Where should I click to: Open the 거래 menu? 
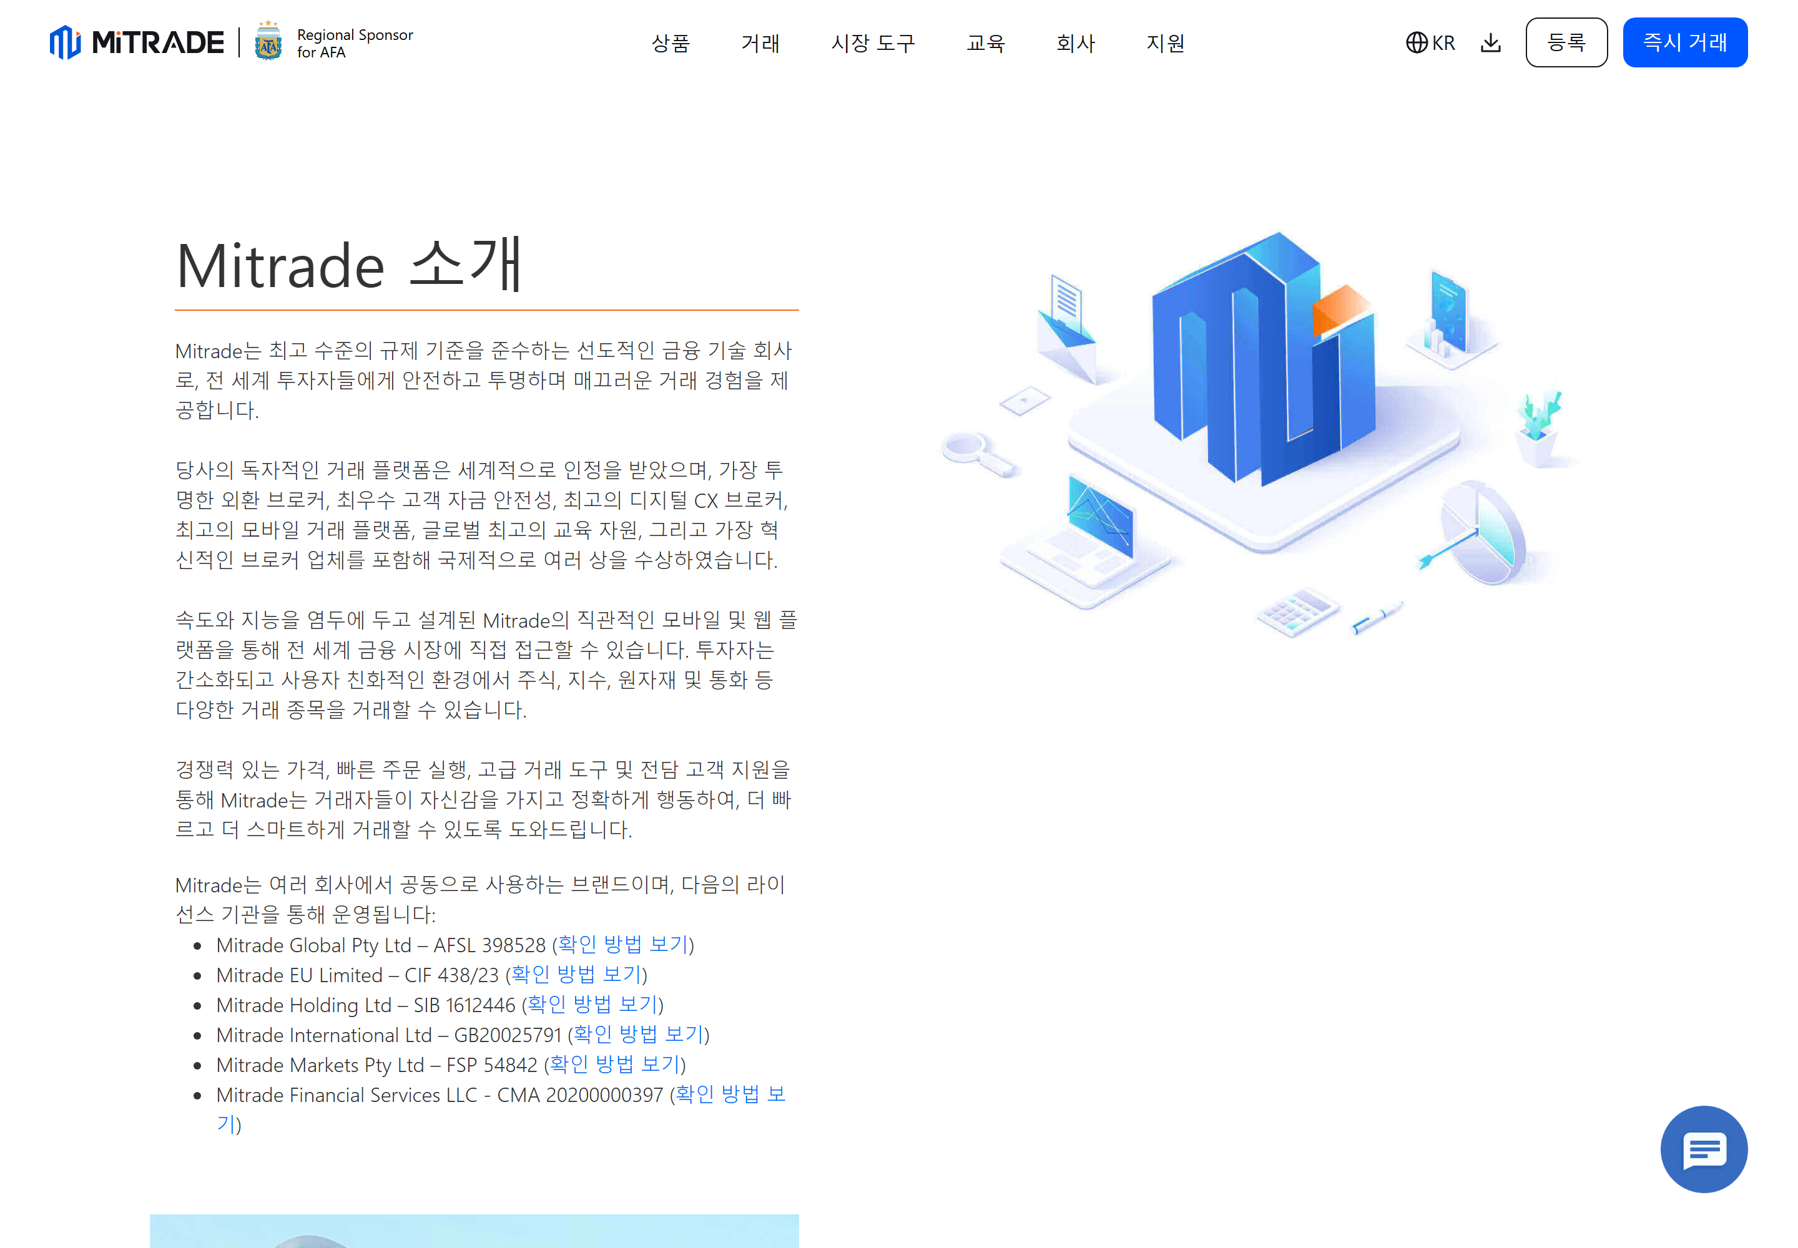[760, 43]
